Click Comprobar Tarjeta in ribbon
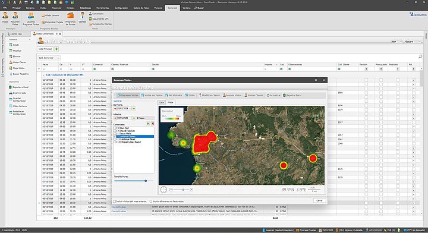This screenshot has width=428, height=233. (x=52, y=22)
